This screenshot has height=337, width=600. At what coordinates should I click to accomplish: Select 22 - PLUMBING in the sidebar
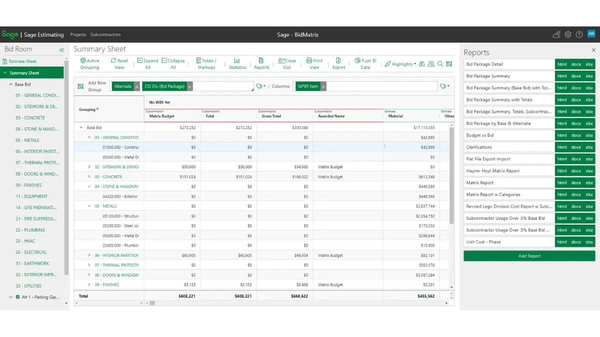[x=30, y=230]
